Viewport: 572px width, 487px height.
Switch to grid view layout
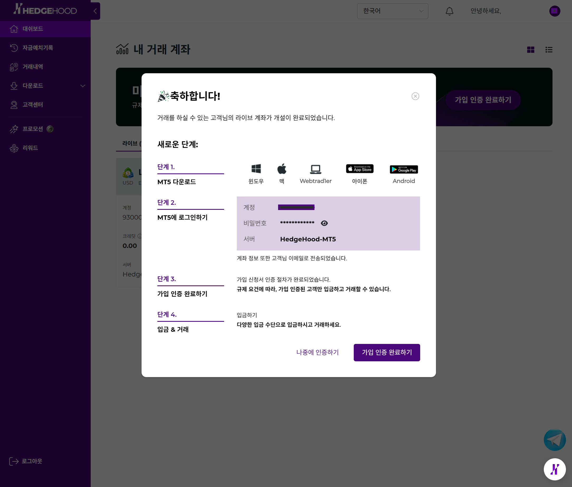(x=531, y=50)
